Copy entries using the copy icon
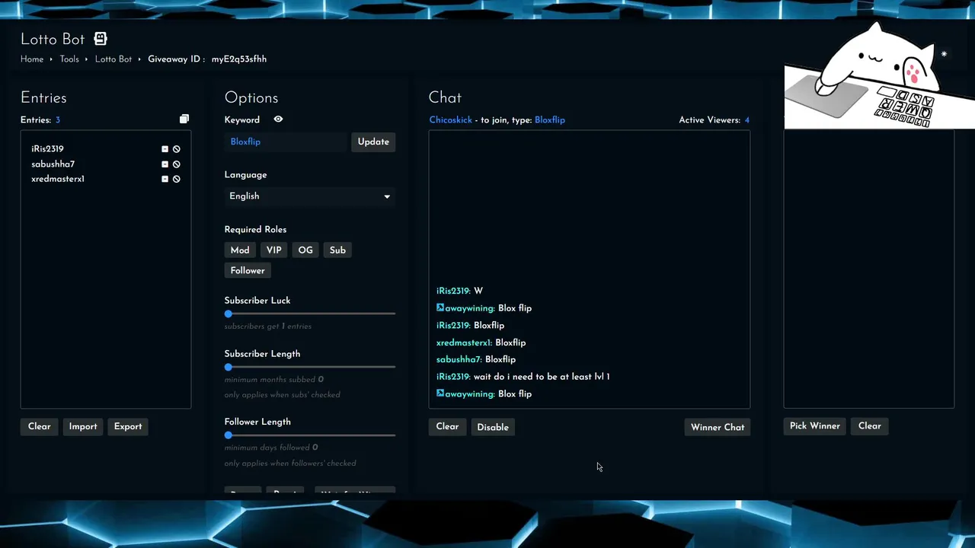The image size is (975, 548). 184,119
